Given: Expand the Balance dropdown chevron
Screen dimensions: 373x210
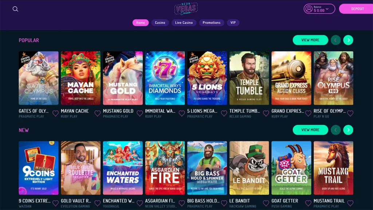Looking at the screenshot, I should click(327, 9).
